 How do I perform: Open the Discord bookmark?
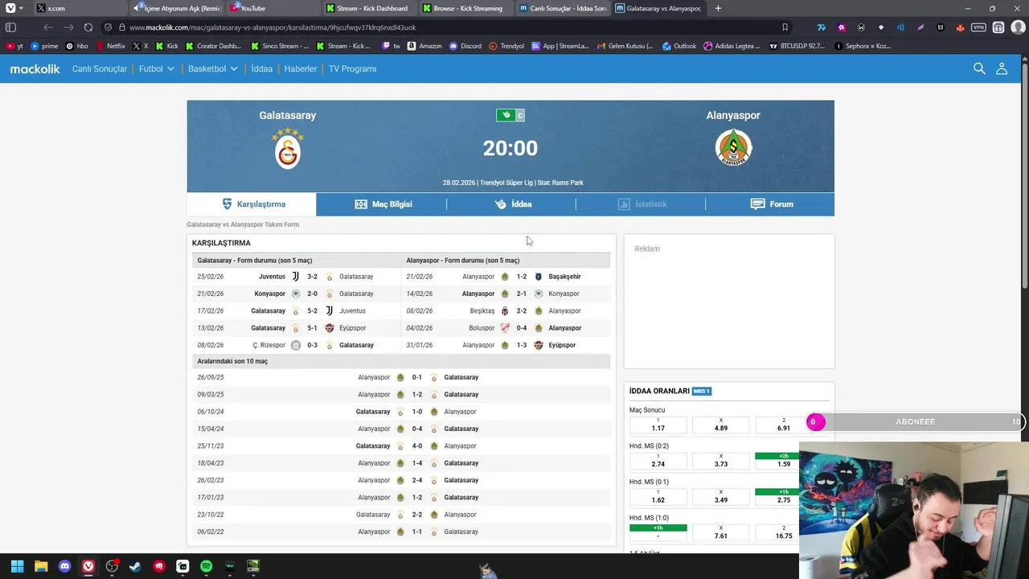point(465,46)
